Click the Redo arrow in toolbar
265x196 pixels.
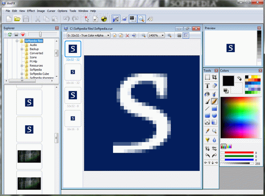point(75,19)
